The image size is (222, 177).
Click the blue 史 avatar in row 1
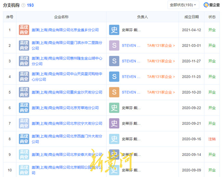point(114,30)
